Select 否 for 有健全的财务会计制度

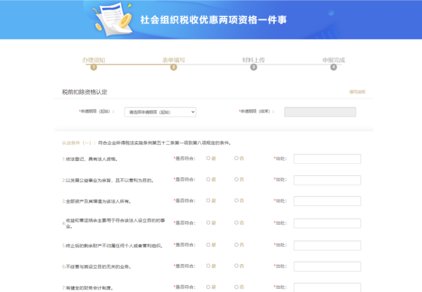tap(236, 287)
